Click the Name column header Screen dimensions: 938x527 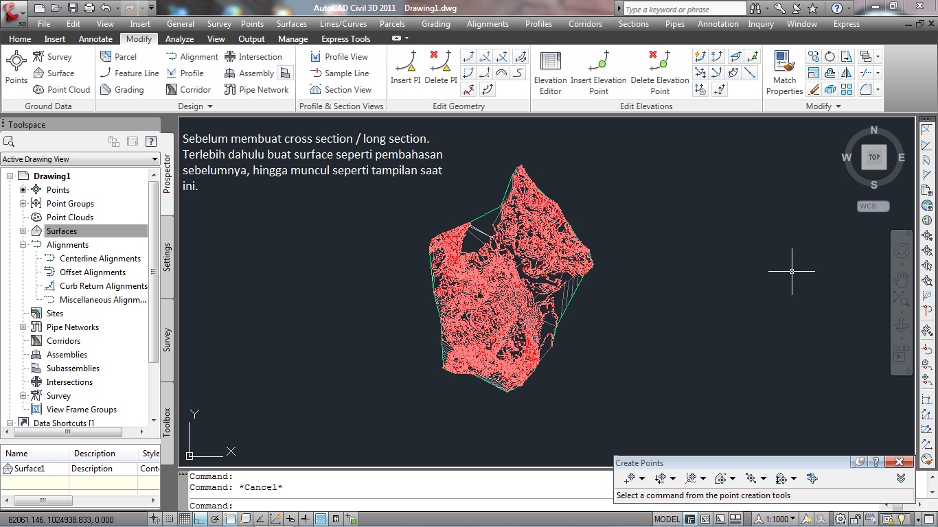point(36,454)
